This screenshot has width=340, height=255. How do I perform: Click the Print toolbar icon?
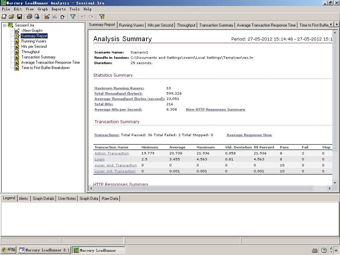(x=29, y=17)
